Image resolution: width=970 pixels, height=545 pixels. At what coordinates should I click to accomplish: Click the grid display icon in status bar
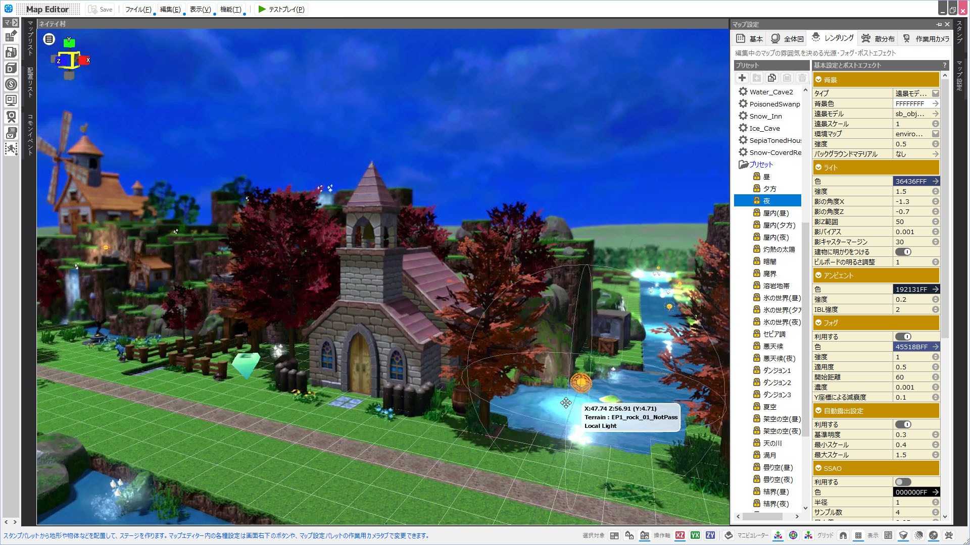tap(858, 535)
